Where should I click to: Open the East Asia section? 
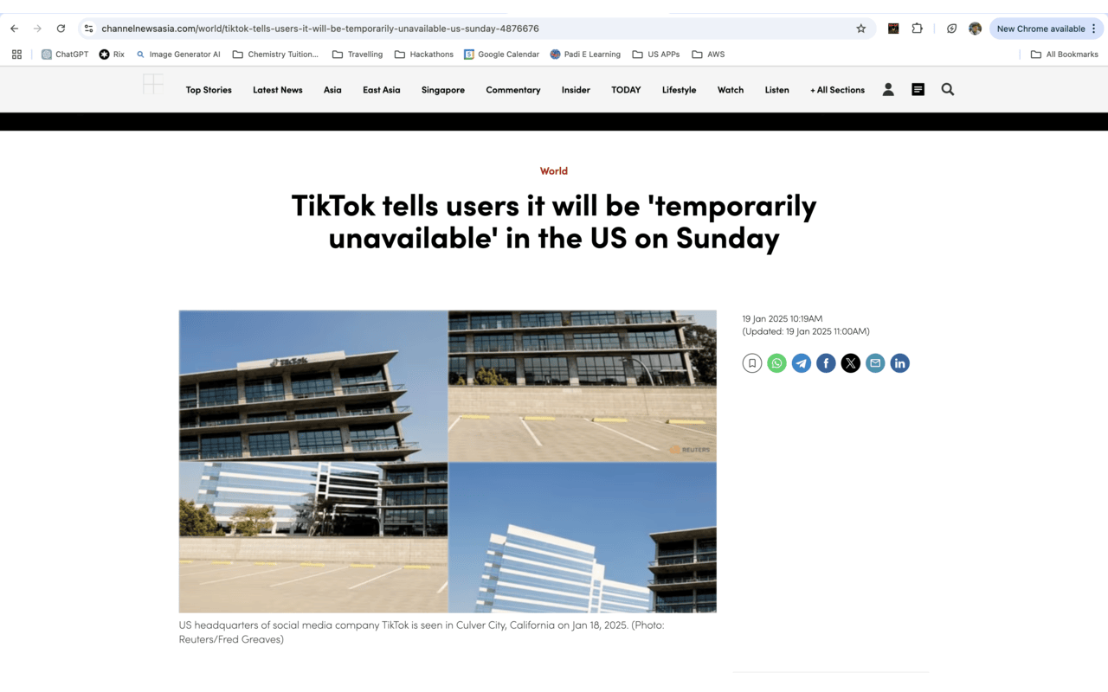(x=382, y=90)
